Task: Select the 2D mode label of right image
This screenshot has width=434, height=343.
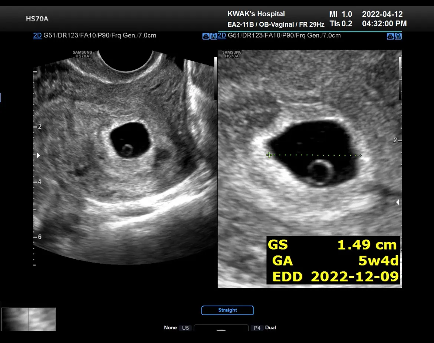Action: (x=222, y=35)
